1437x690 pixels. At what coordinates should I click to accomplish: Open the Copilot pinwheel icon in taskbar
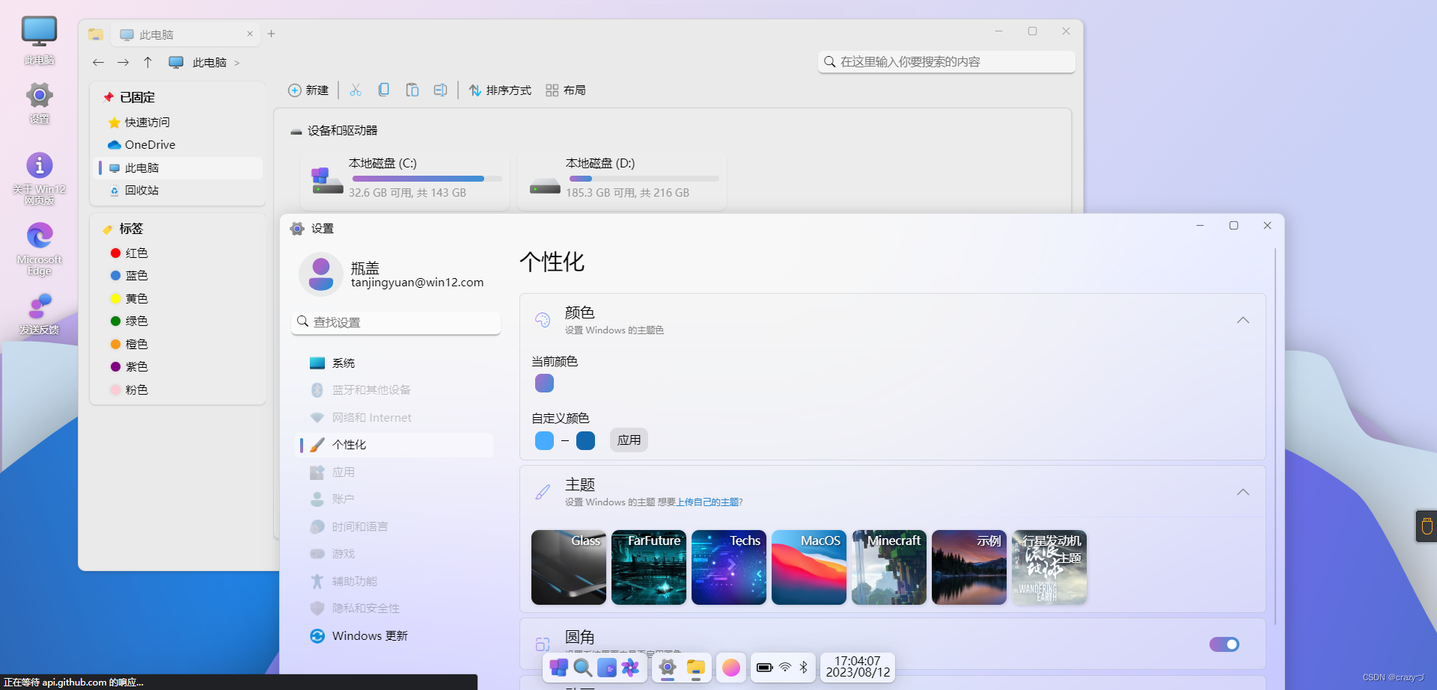click(630, 668)
